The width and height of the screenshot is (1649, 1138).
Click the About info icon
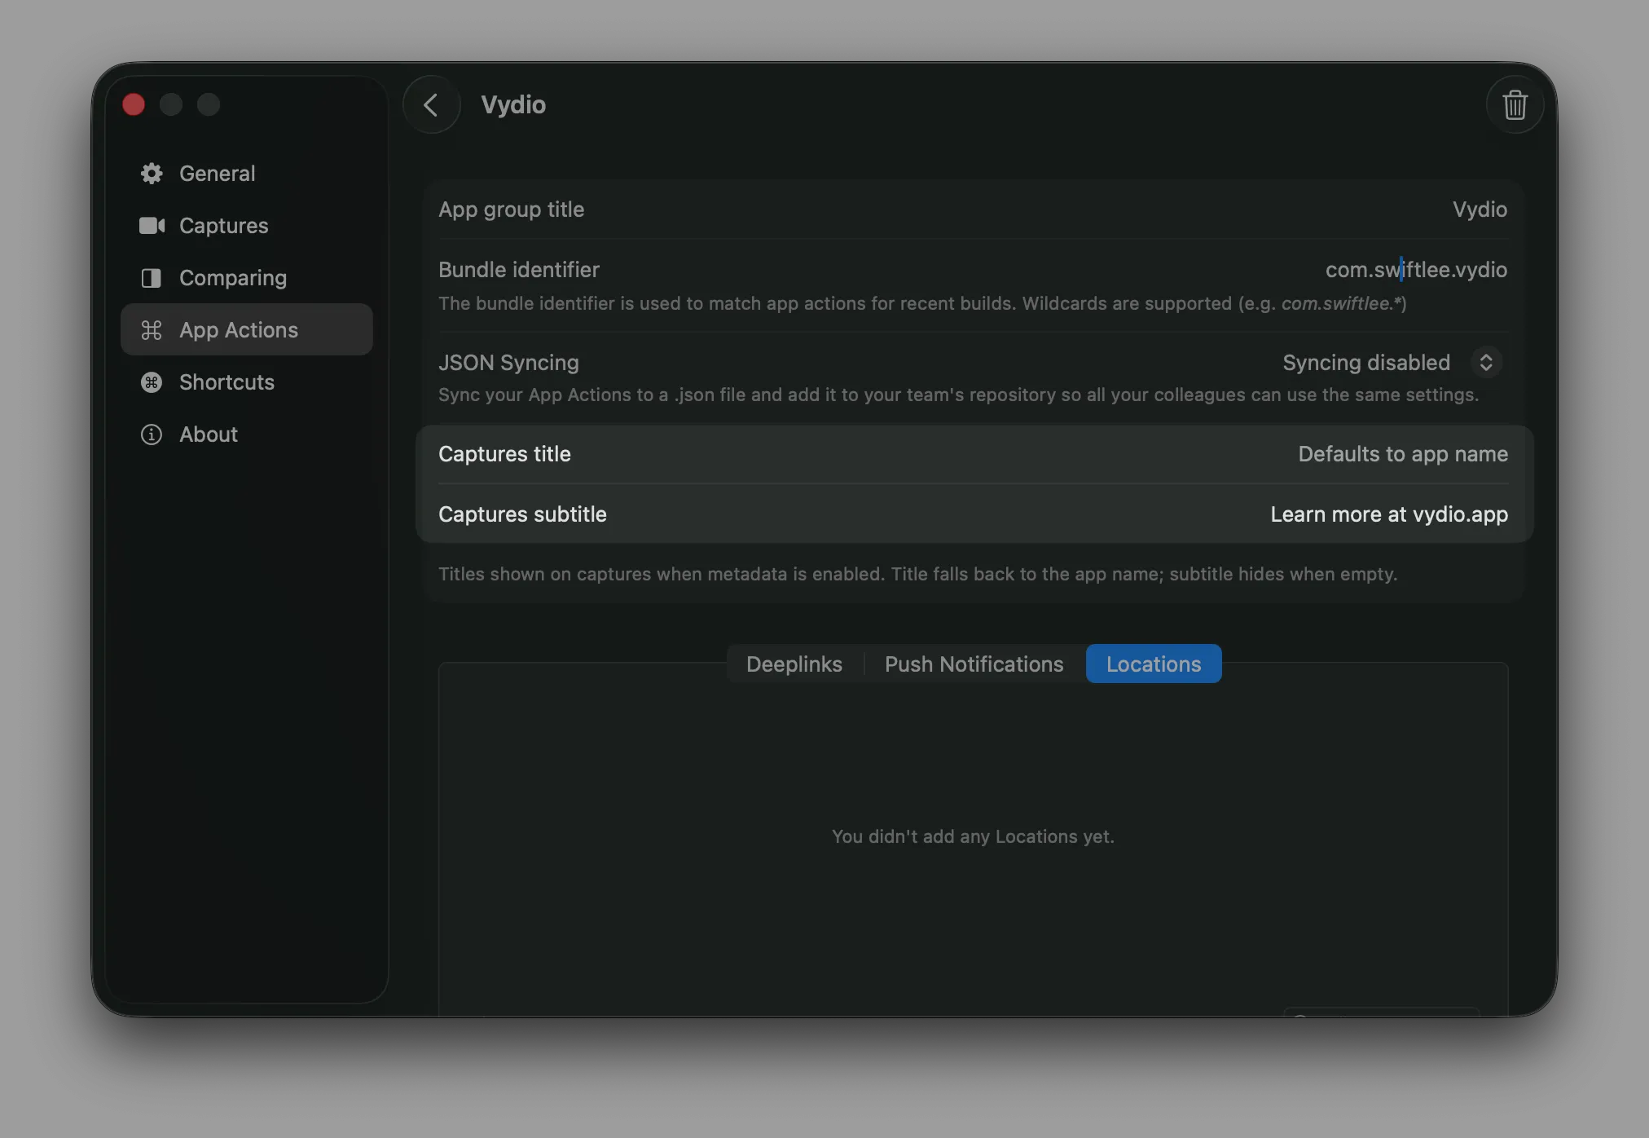(x=152, y=434)
